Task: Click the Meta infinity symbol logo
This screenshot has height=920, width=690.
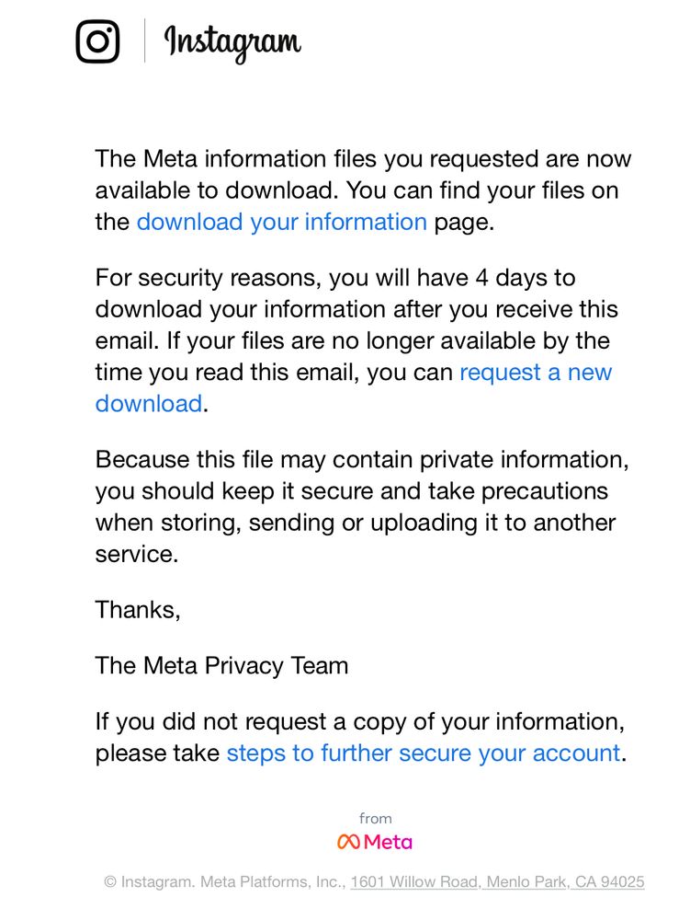Action: pyautogui.click(x=348, y=842)
